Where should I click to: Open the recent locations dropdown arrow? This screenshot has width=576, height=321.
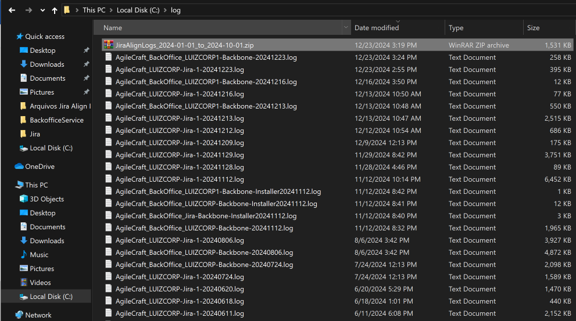[x=42, y=10]
